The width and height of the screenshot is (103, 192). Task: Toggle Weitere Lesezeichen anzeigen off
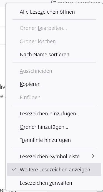[54, 169]
